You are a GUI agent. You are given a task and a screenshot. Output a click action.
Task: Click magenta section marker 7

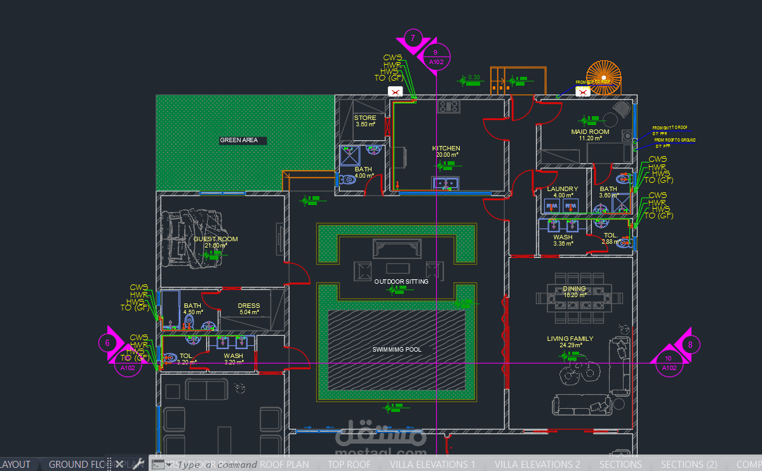[413, 38]
